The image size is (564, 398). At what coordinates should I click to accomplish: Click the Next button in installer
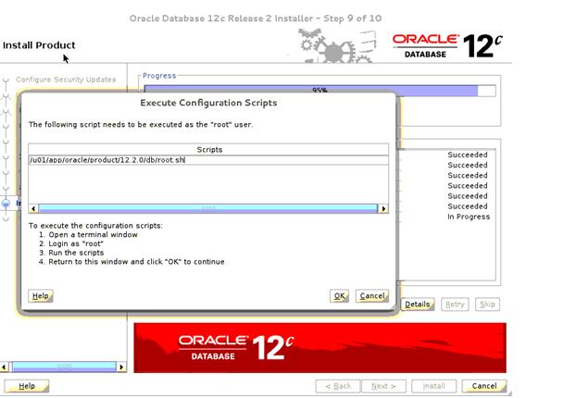click(x=383, y=386)
